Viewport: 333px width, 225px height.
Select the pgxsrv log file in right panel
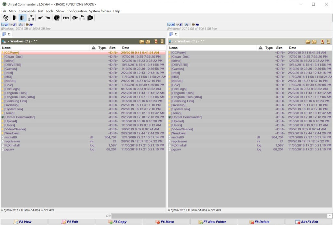[x=250, y=149]
